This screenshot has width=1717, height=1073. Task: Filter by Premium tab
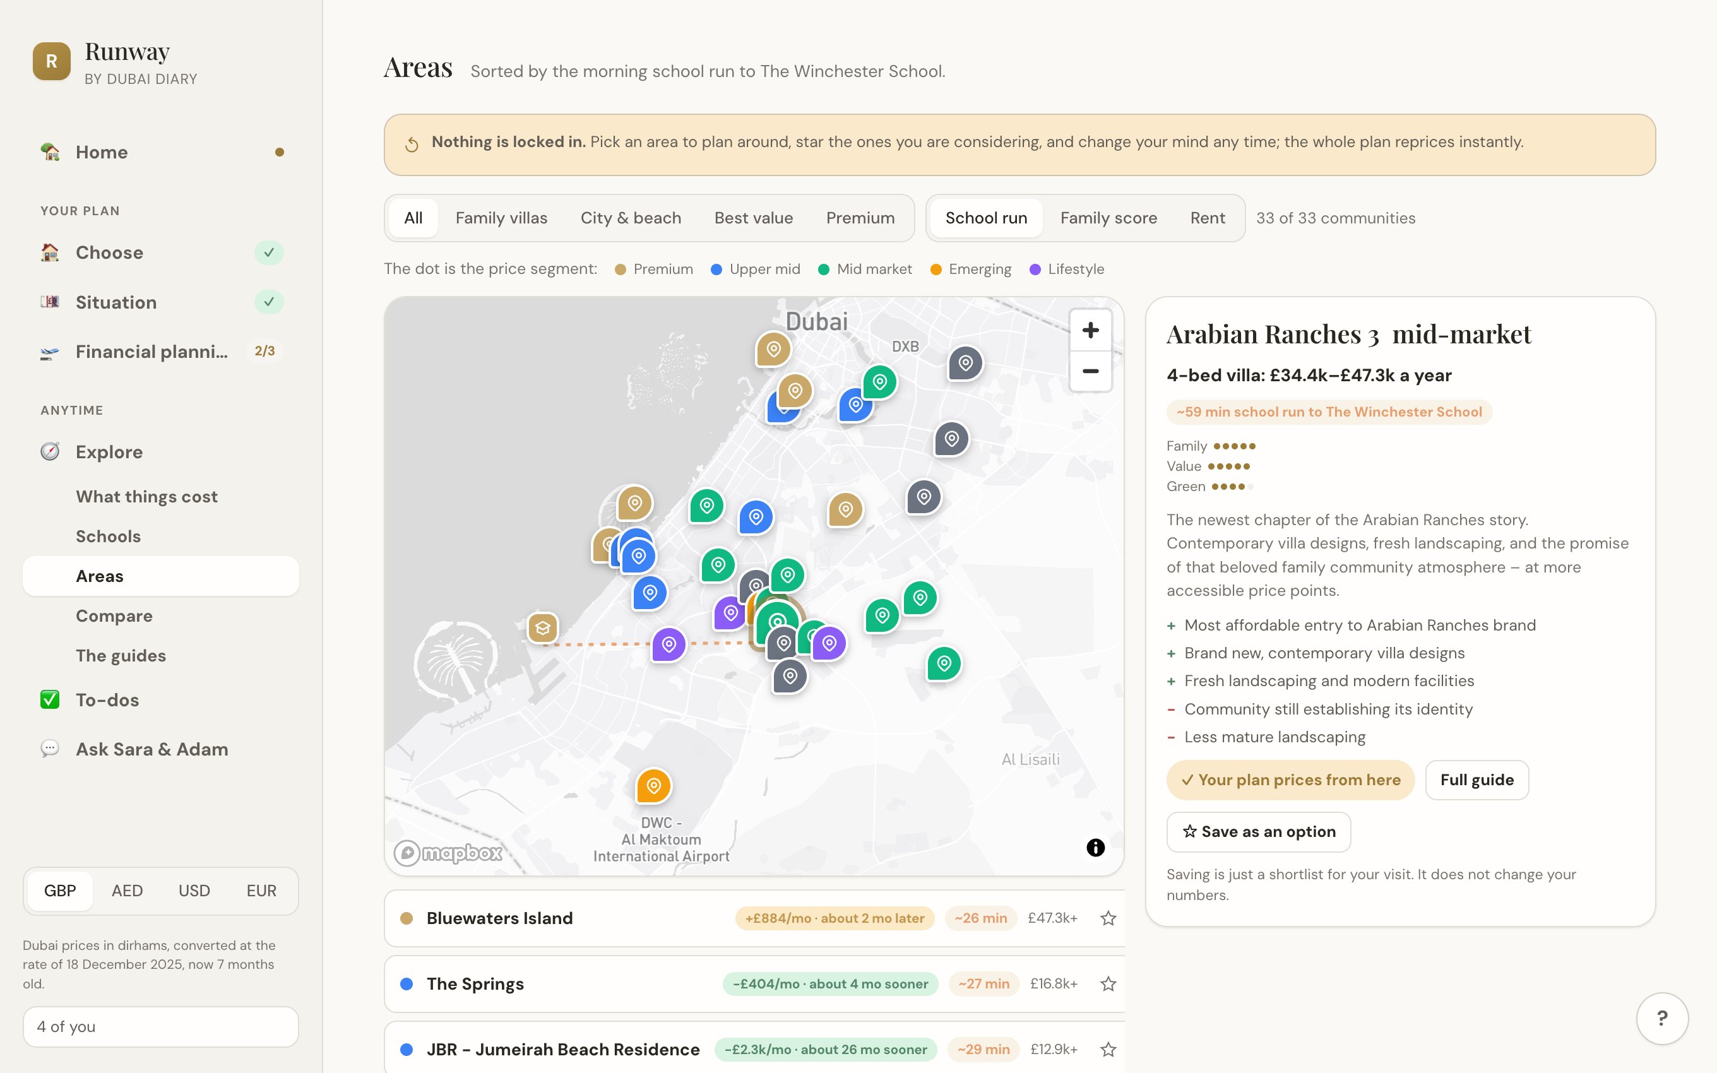click(860, 218)
